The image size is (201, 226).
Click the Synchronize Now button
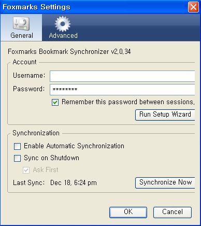pos(165,182)
